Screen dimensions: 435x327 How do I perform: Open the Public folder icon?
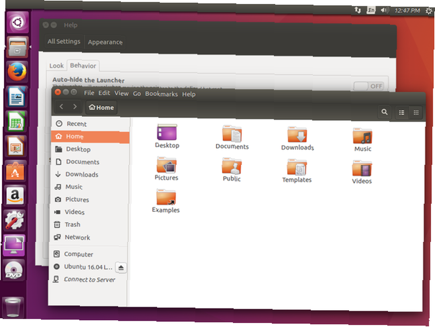pyautogui.click(x=232, y=166)
